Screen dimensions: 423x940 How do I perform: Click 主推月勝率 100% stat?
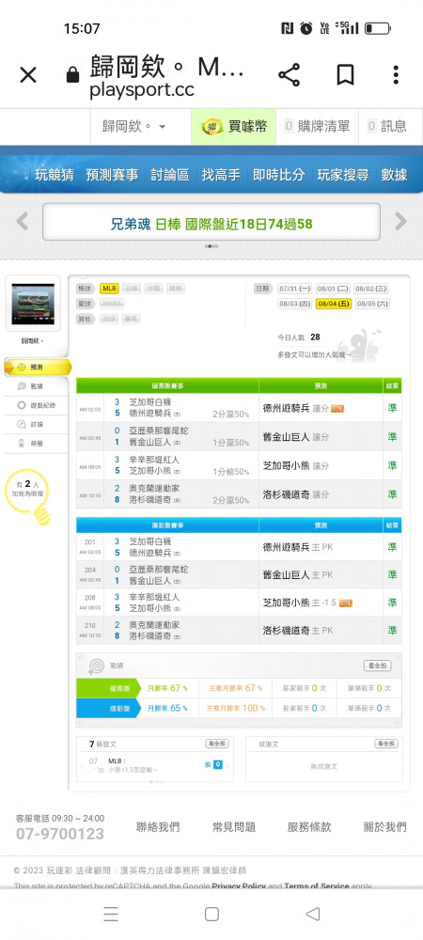[x=235, y=708]
